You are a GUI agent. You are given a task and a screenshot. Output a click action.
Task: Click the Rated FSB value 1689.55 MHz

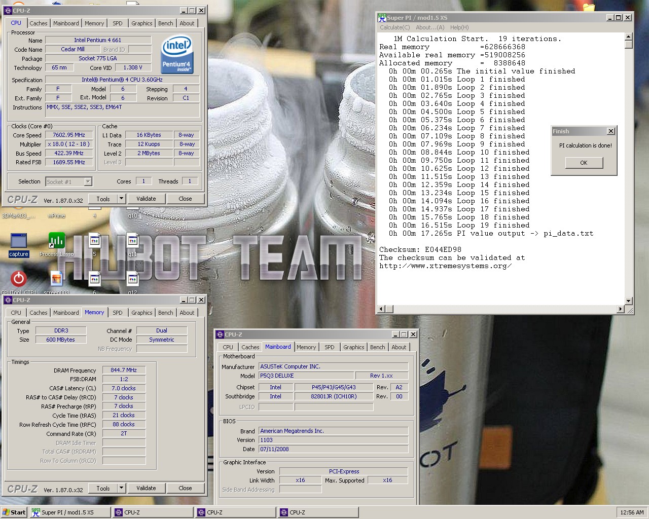(x=69, y=162)
